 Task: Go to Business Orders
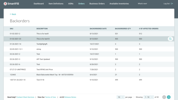point(97,4)
